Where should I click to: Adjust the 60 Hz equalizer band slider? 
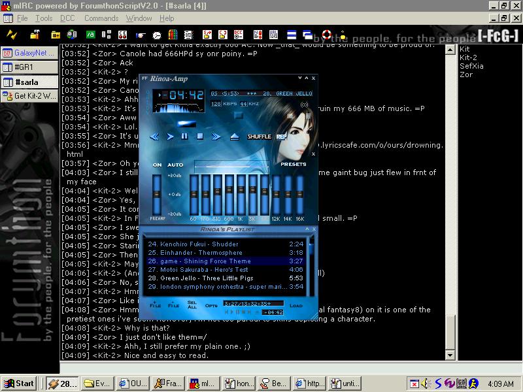click(194, 194)
